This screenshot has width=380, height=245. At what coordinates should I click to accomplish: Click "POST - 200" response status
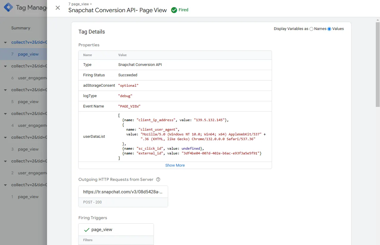pyautogui.click(x=93, y=202)
